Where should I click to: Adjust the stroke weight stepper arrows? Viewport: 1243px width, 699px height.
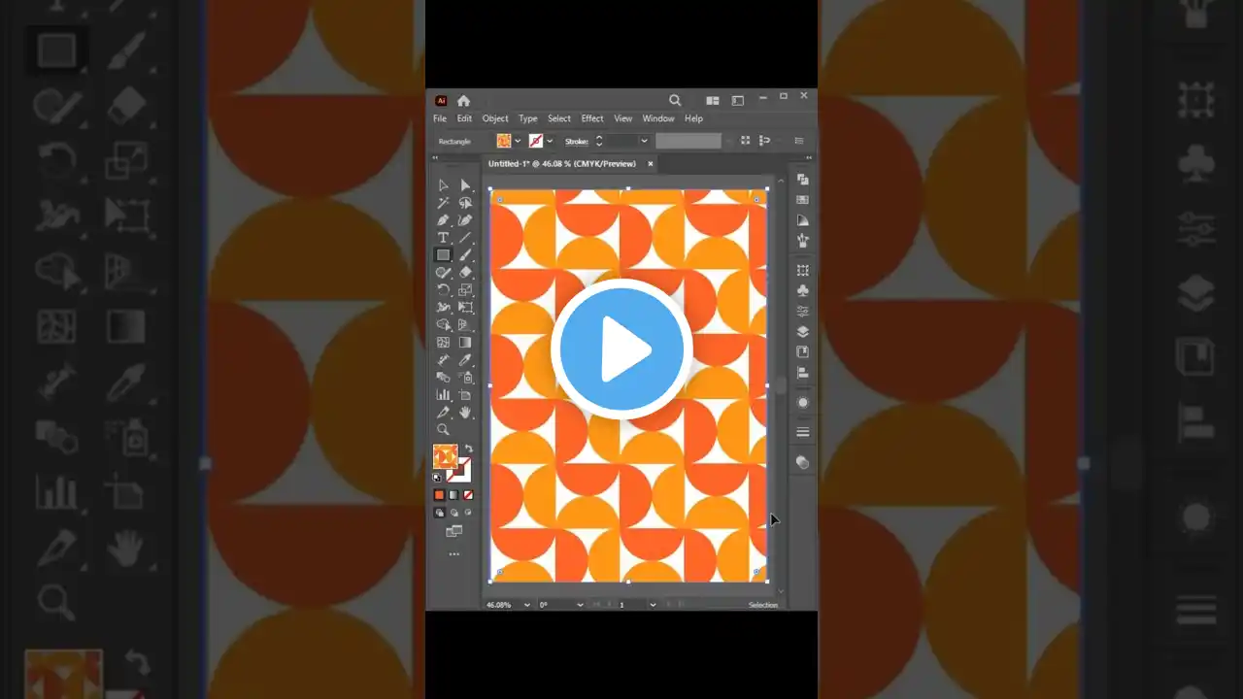[599, 141]
